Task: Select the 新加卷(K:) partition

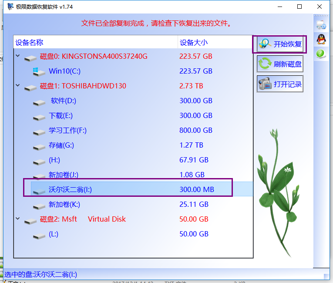Action: (133, 204)
